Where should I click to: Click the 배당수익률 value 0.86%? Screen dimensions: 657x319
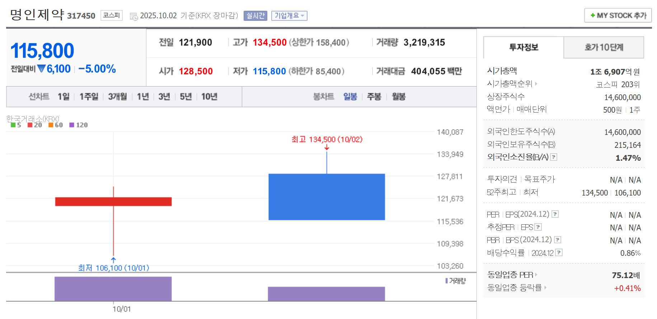tap(630, 253)
